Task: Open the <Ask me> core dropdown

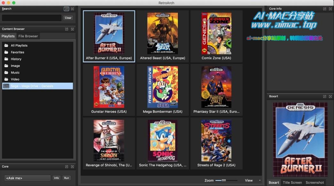Action: (28, 178)
